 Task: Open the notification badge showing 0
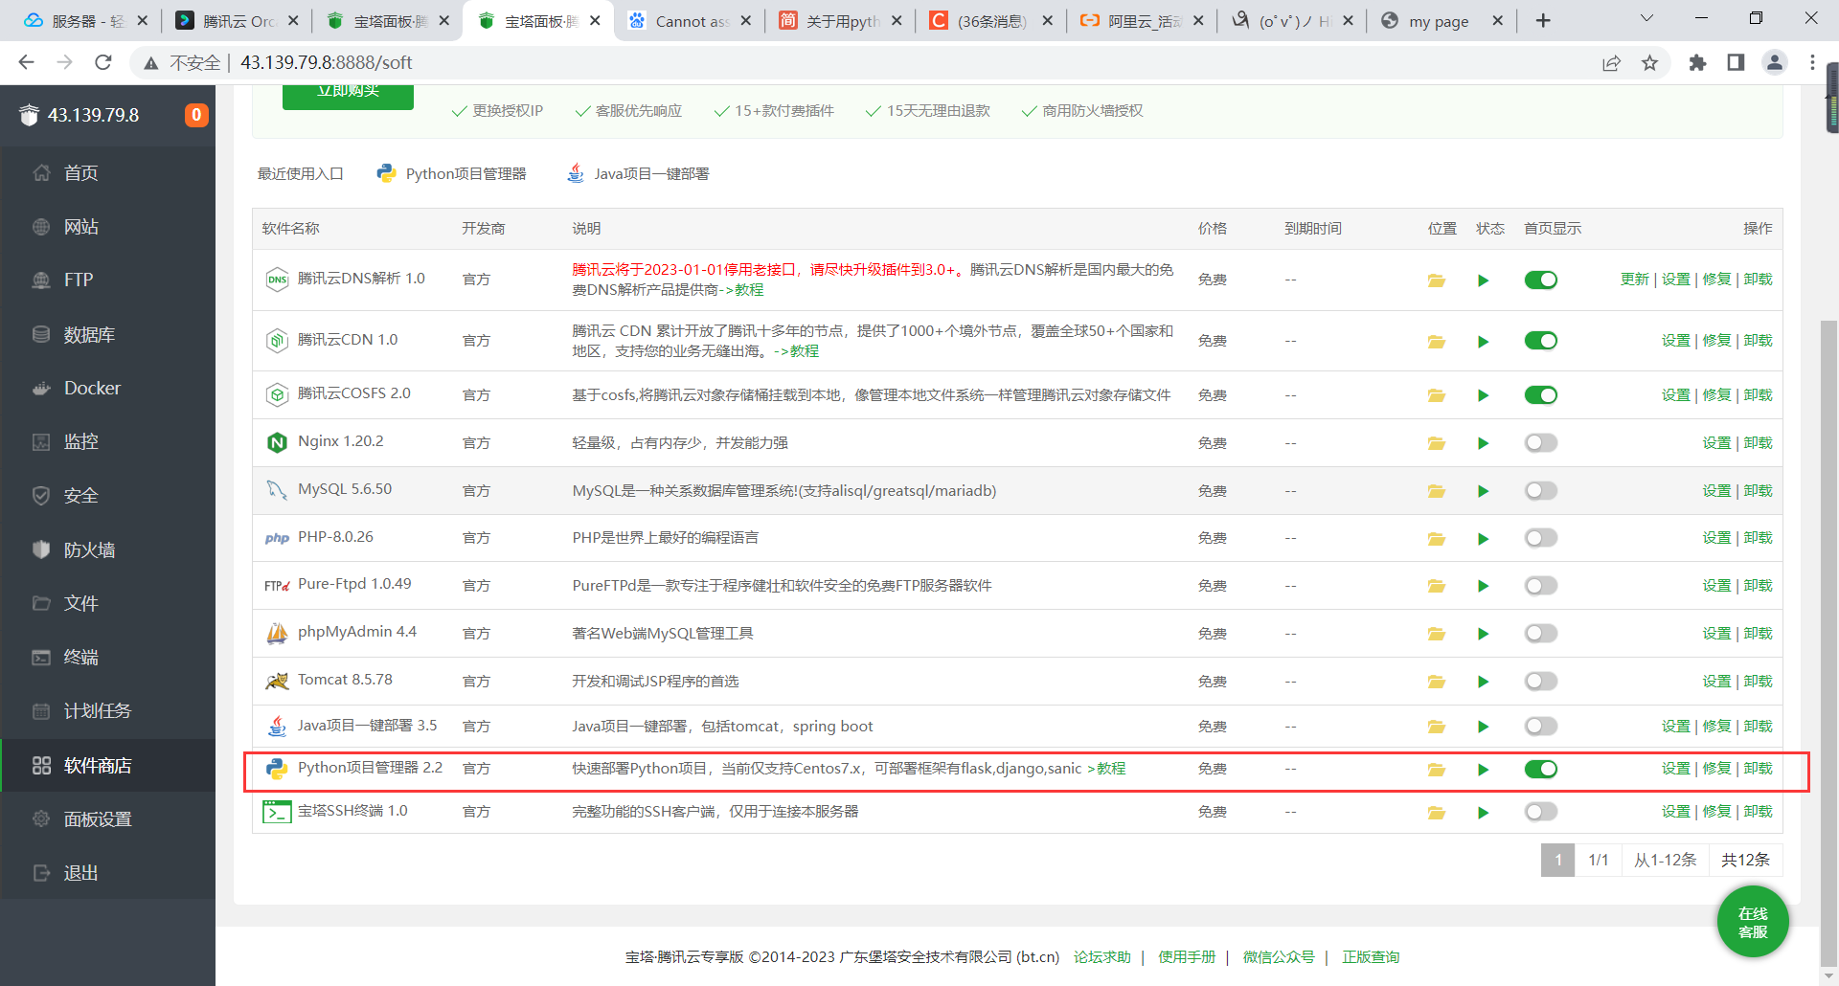click(x=196, y=115)
